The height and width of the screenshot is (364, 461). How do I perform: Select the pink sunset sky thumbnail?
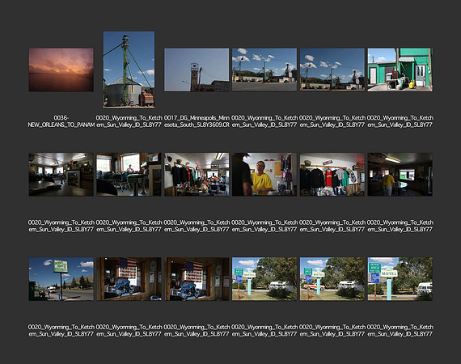(x=61, y=70)
